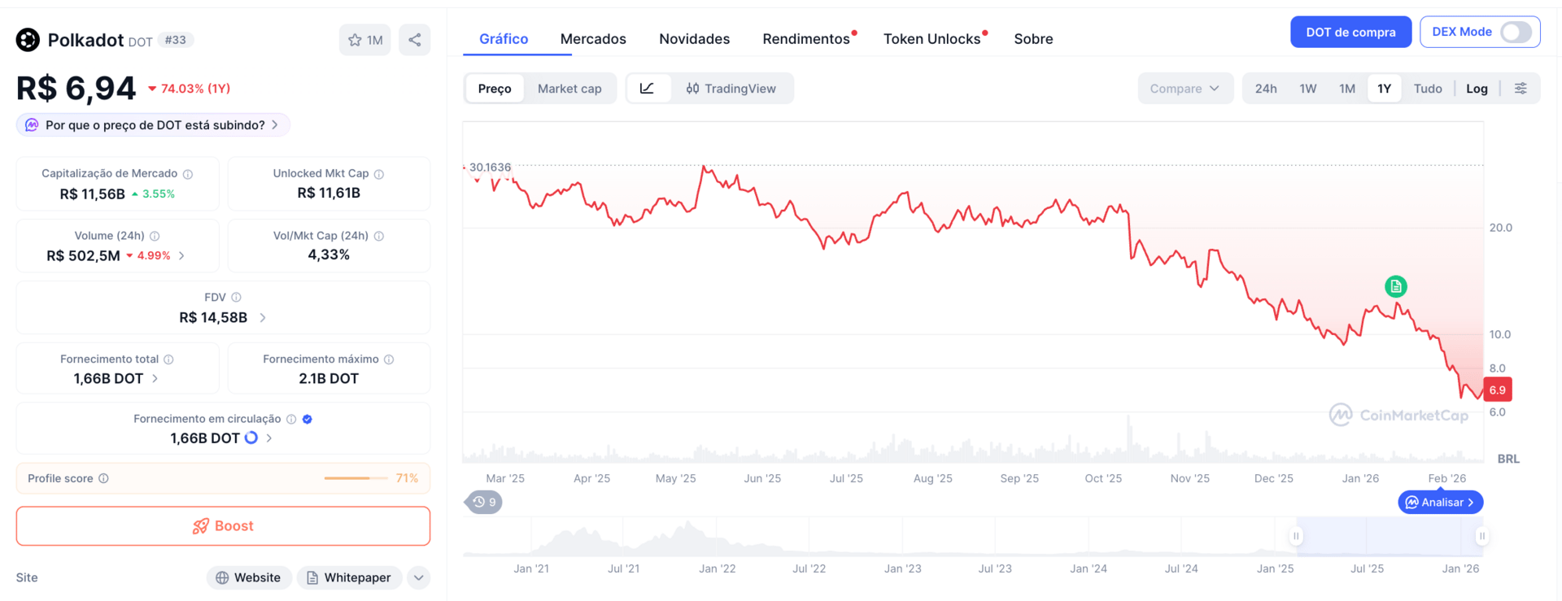
Task: Click the DOT de compra button
Action: (1350, 33)
